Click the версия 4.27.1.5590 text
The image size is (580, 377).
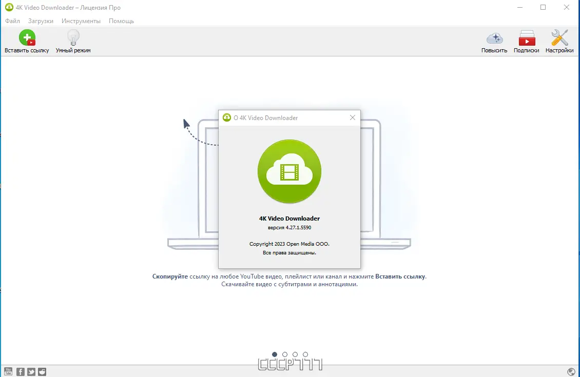pyautogui.click(x=289, y=228)
